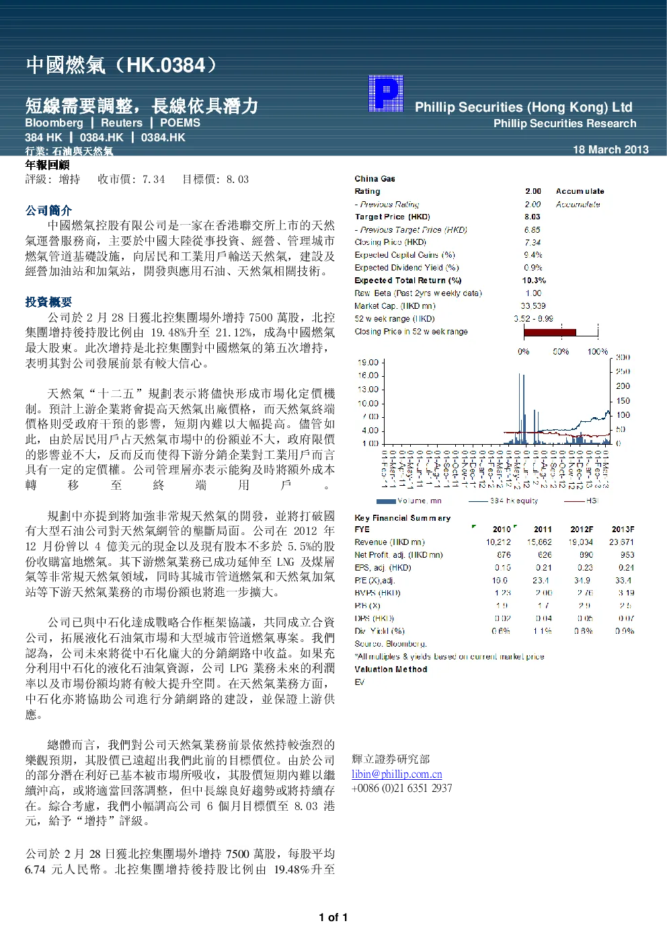Select the 收市價: 7.34 text
Viewport: 667px width, 944px height.
click(131, 180)
